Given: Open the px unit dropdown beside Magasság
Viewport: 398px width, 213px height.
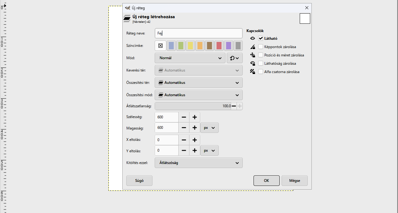Looking at the screenshot, I should (209, 128).
